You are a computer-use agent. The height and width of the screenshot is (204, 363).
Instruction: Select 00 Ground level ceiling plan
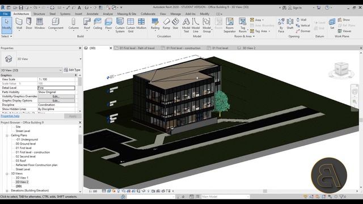click(x=26, y=143)
